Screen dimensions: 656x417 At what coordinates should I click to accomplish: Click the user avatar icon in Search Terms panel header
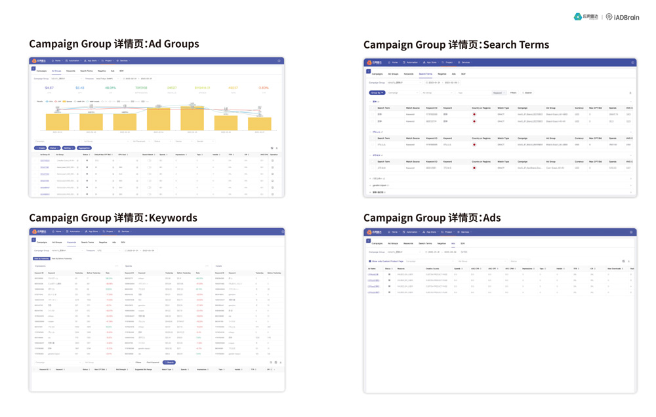[x=632, y=62]
